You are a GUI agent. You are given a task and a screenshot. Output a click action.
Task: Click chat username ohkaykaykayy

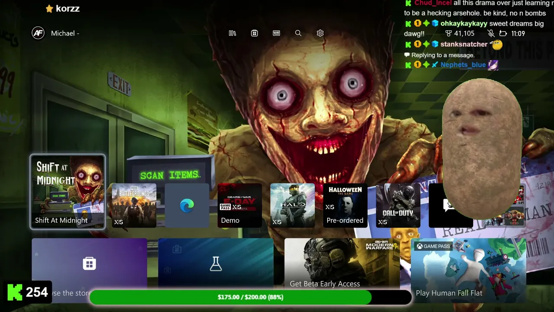pos(464,23)
